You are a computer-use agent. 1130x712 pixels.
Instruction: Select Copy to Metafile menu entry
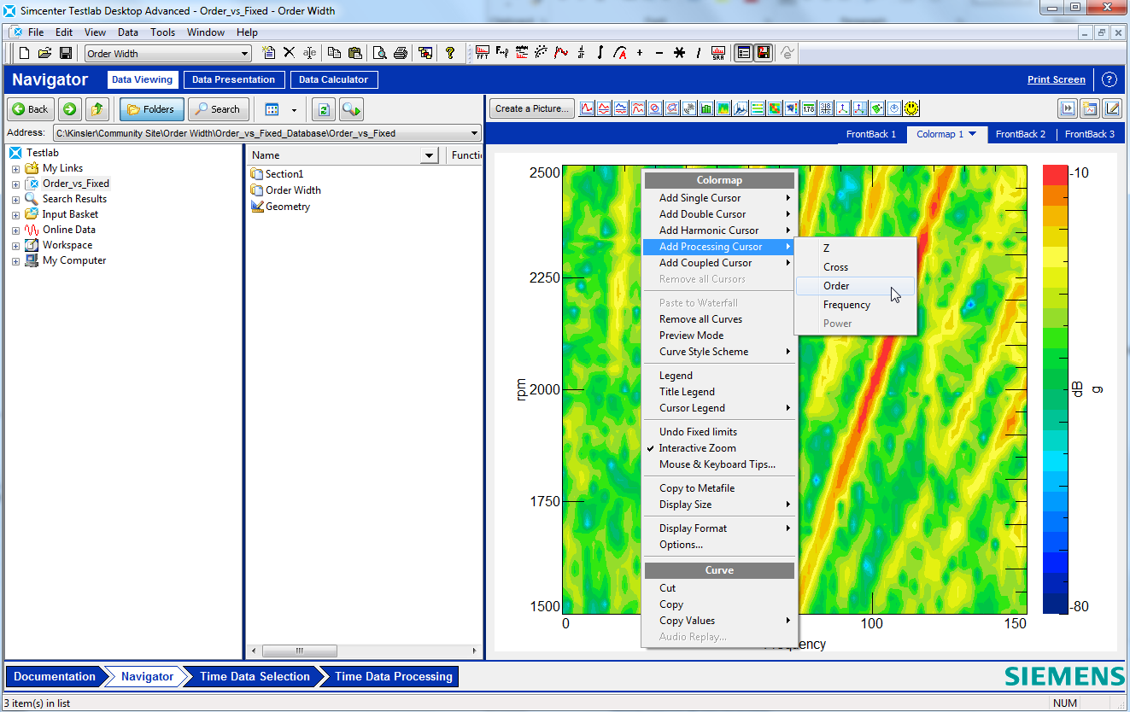pyautogui.click(x=719, y=488)
